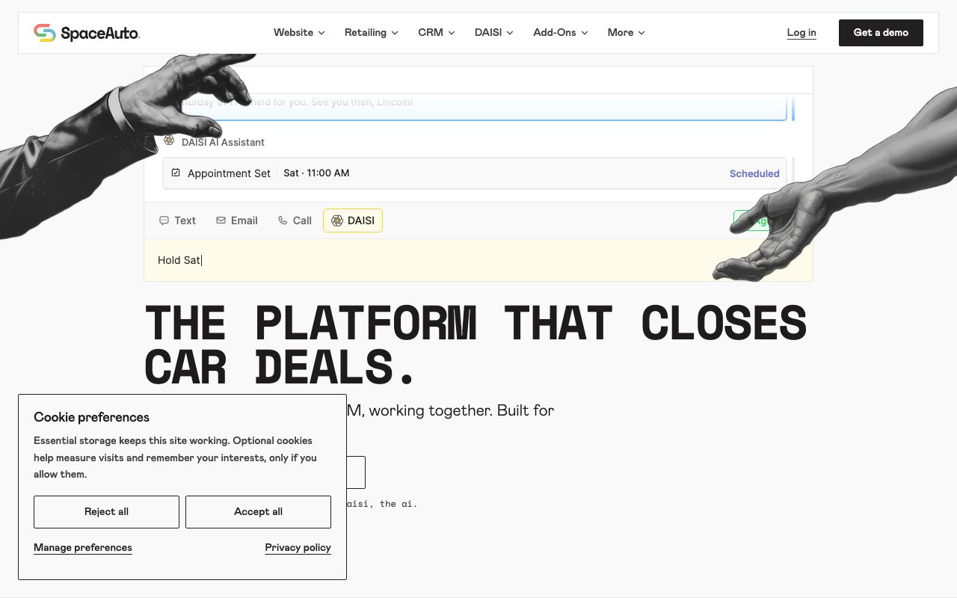
Task: Select the DAISI composer tab
Action: point(353,221)
